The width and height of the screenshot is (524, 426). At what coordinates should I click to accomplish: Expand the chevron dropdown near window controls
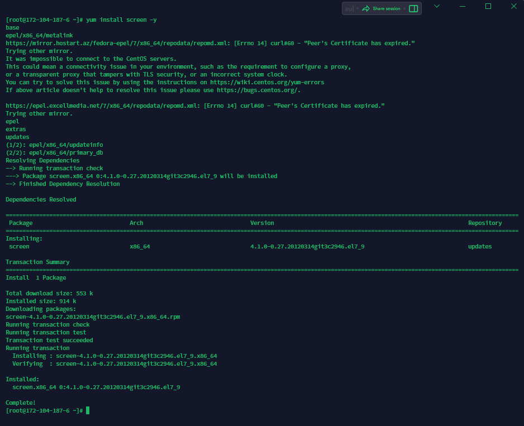pyautogui.click(x=436, y=6)
